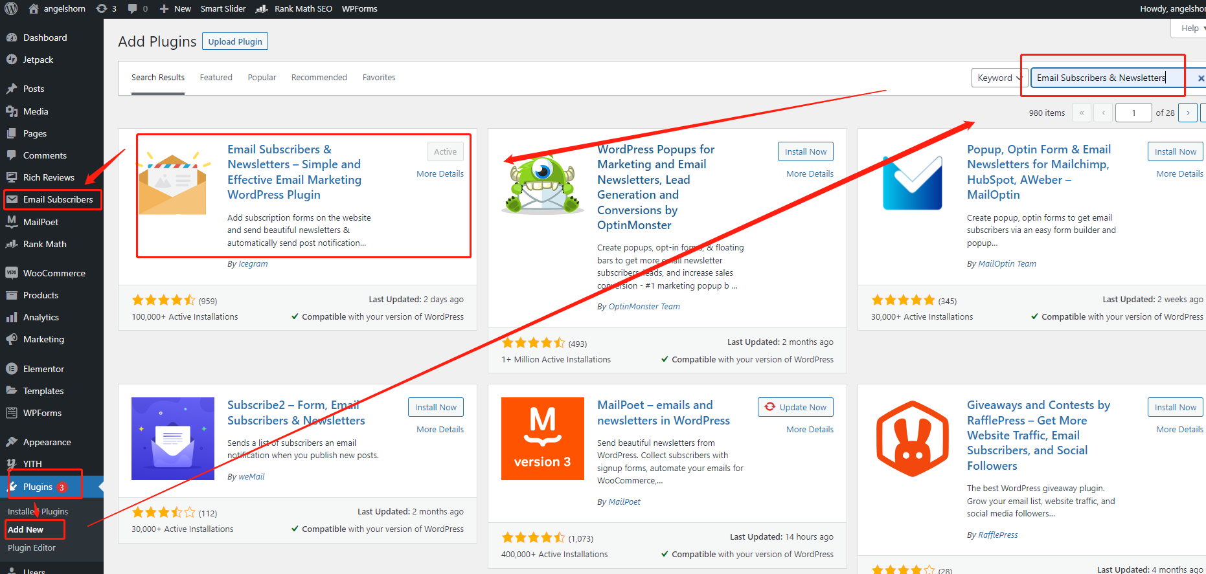Viewport: 1206px width, 574px height.
Task: Click the current page number field
Action: click(1133, 113)
